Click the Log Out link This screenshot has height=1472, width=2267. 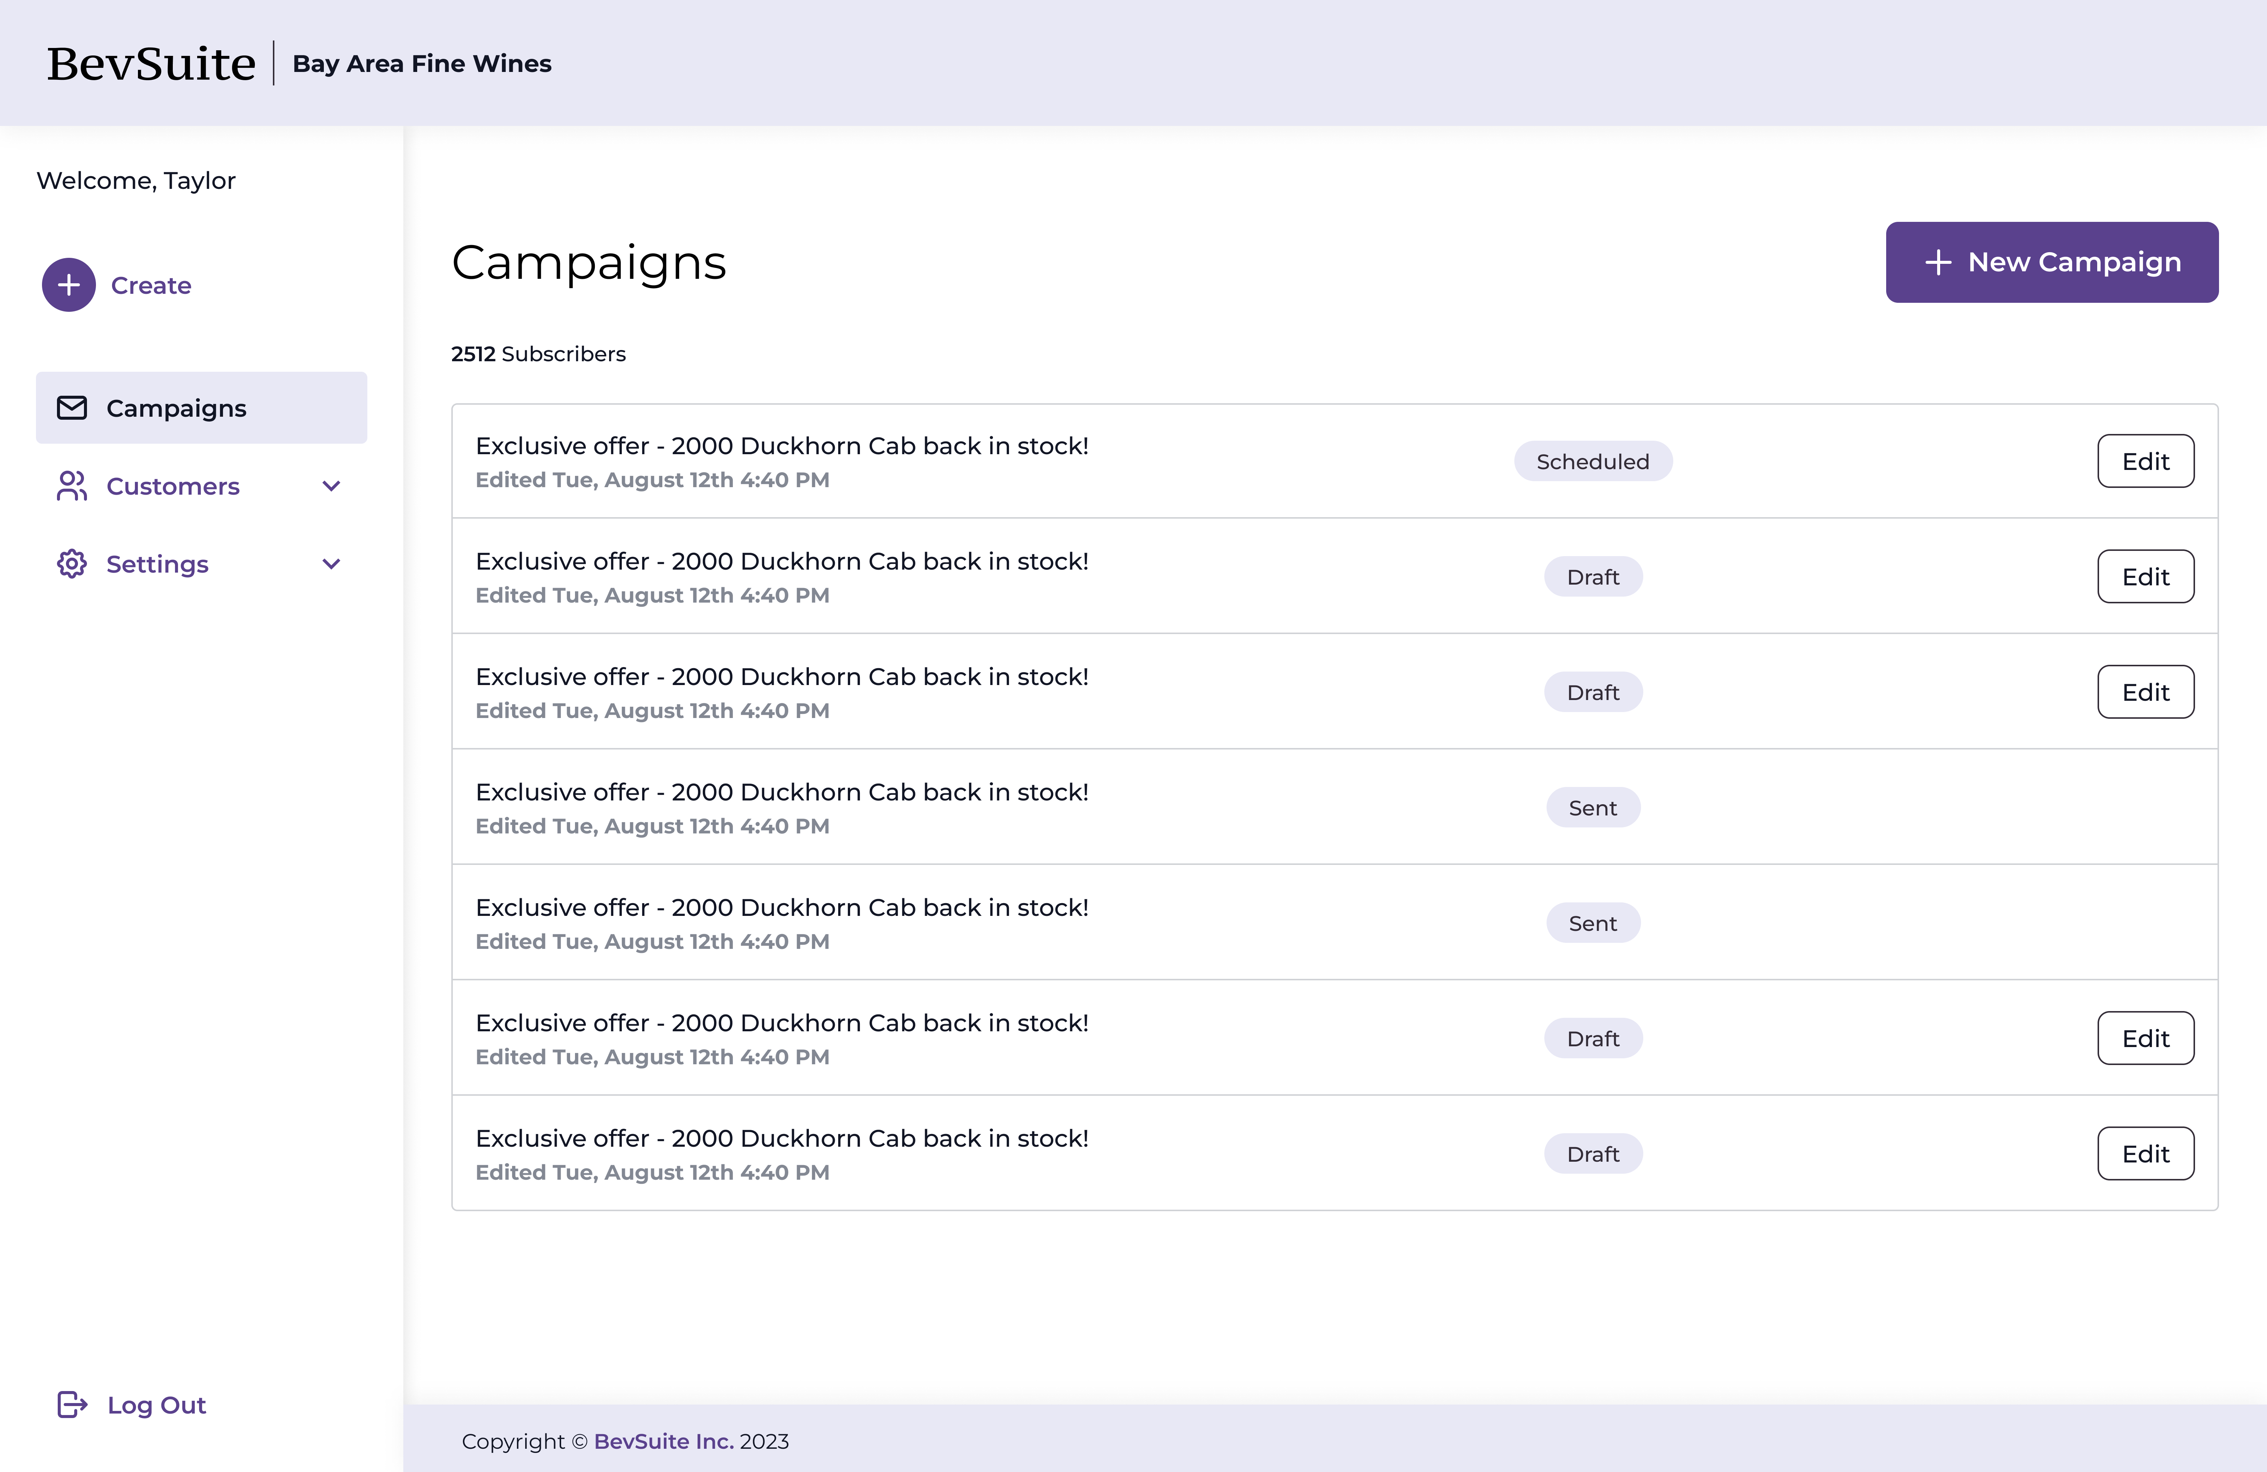[156, 1405]
